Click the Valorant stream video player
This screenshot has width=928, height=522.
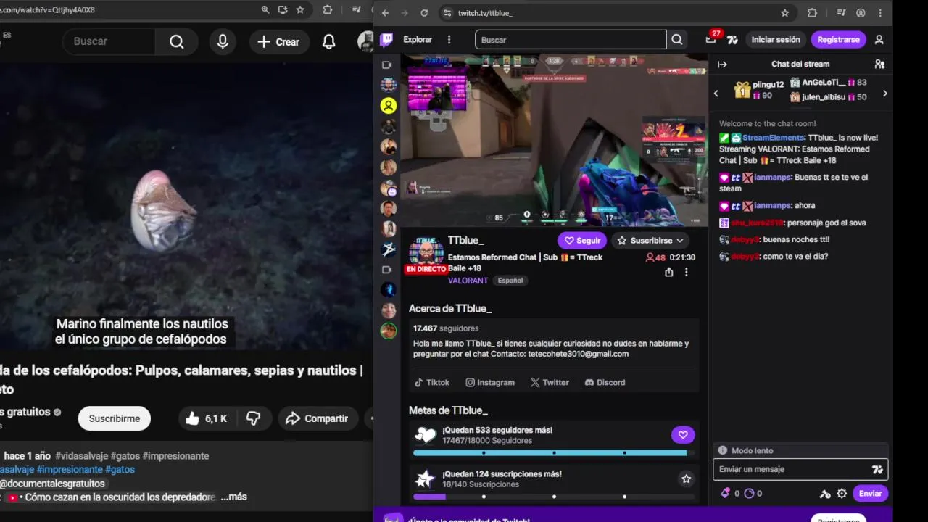554,141
